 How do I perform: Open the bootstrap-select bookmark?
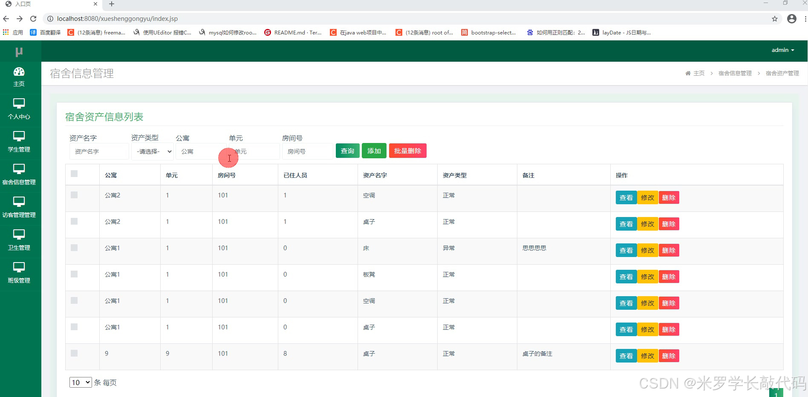point(489,32)
